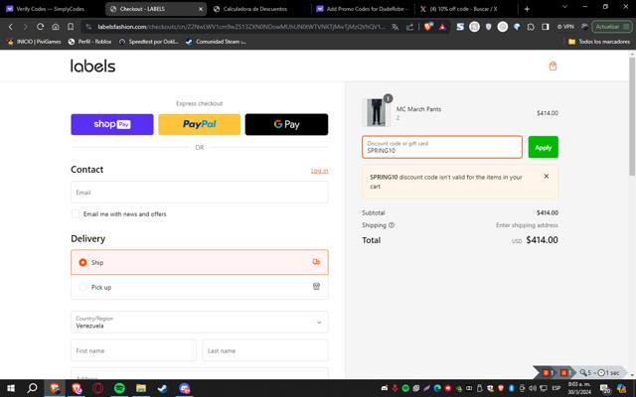Bookmark this page with bookmark icon
The height and width of the screenshot is (397, 636).
click(71, 27)
